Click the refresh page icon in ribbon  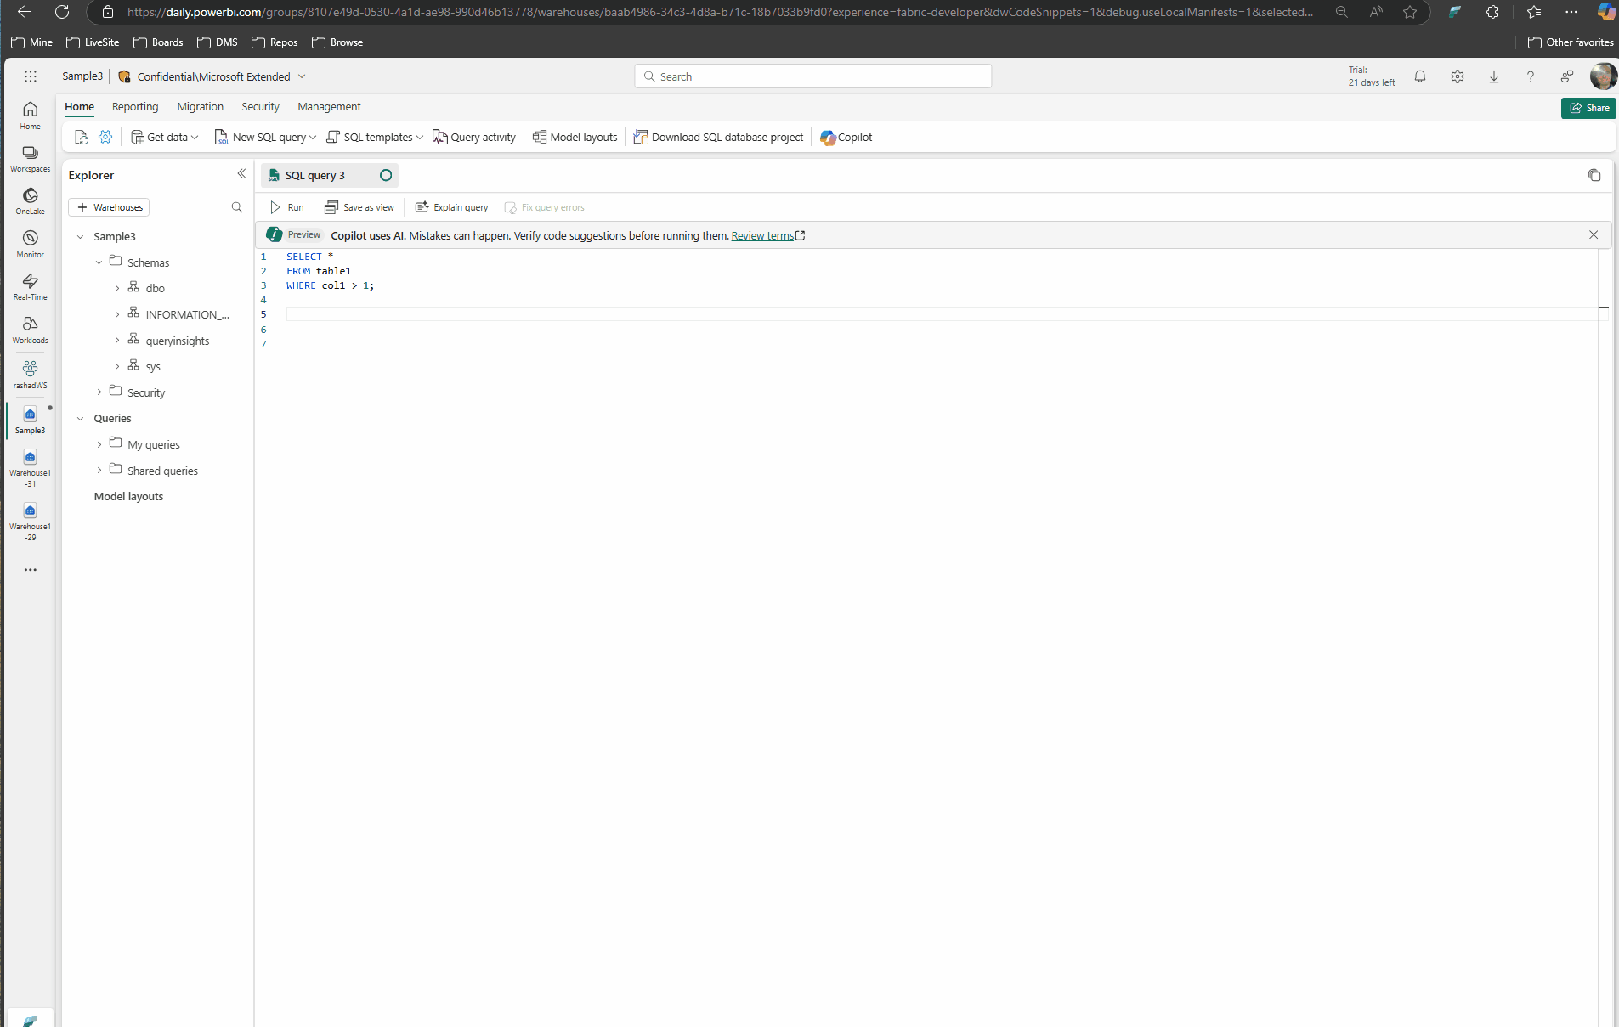(x=82, y=137)
